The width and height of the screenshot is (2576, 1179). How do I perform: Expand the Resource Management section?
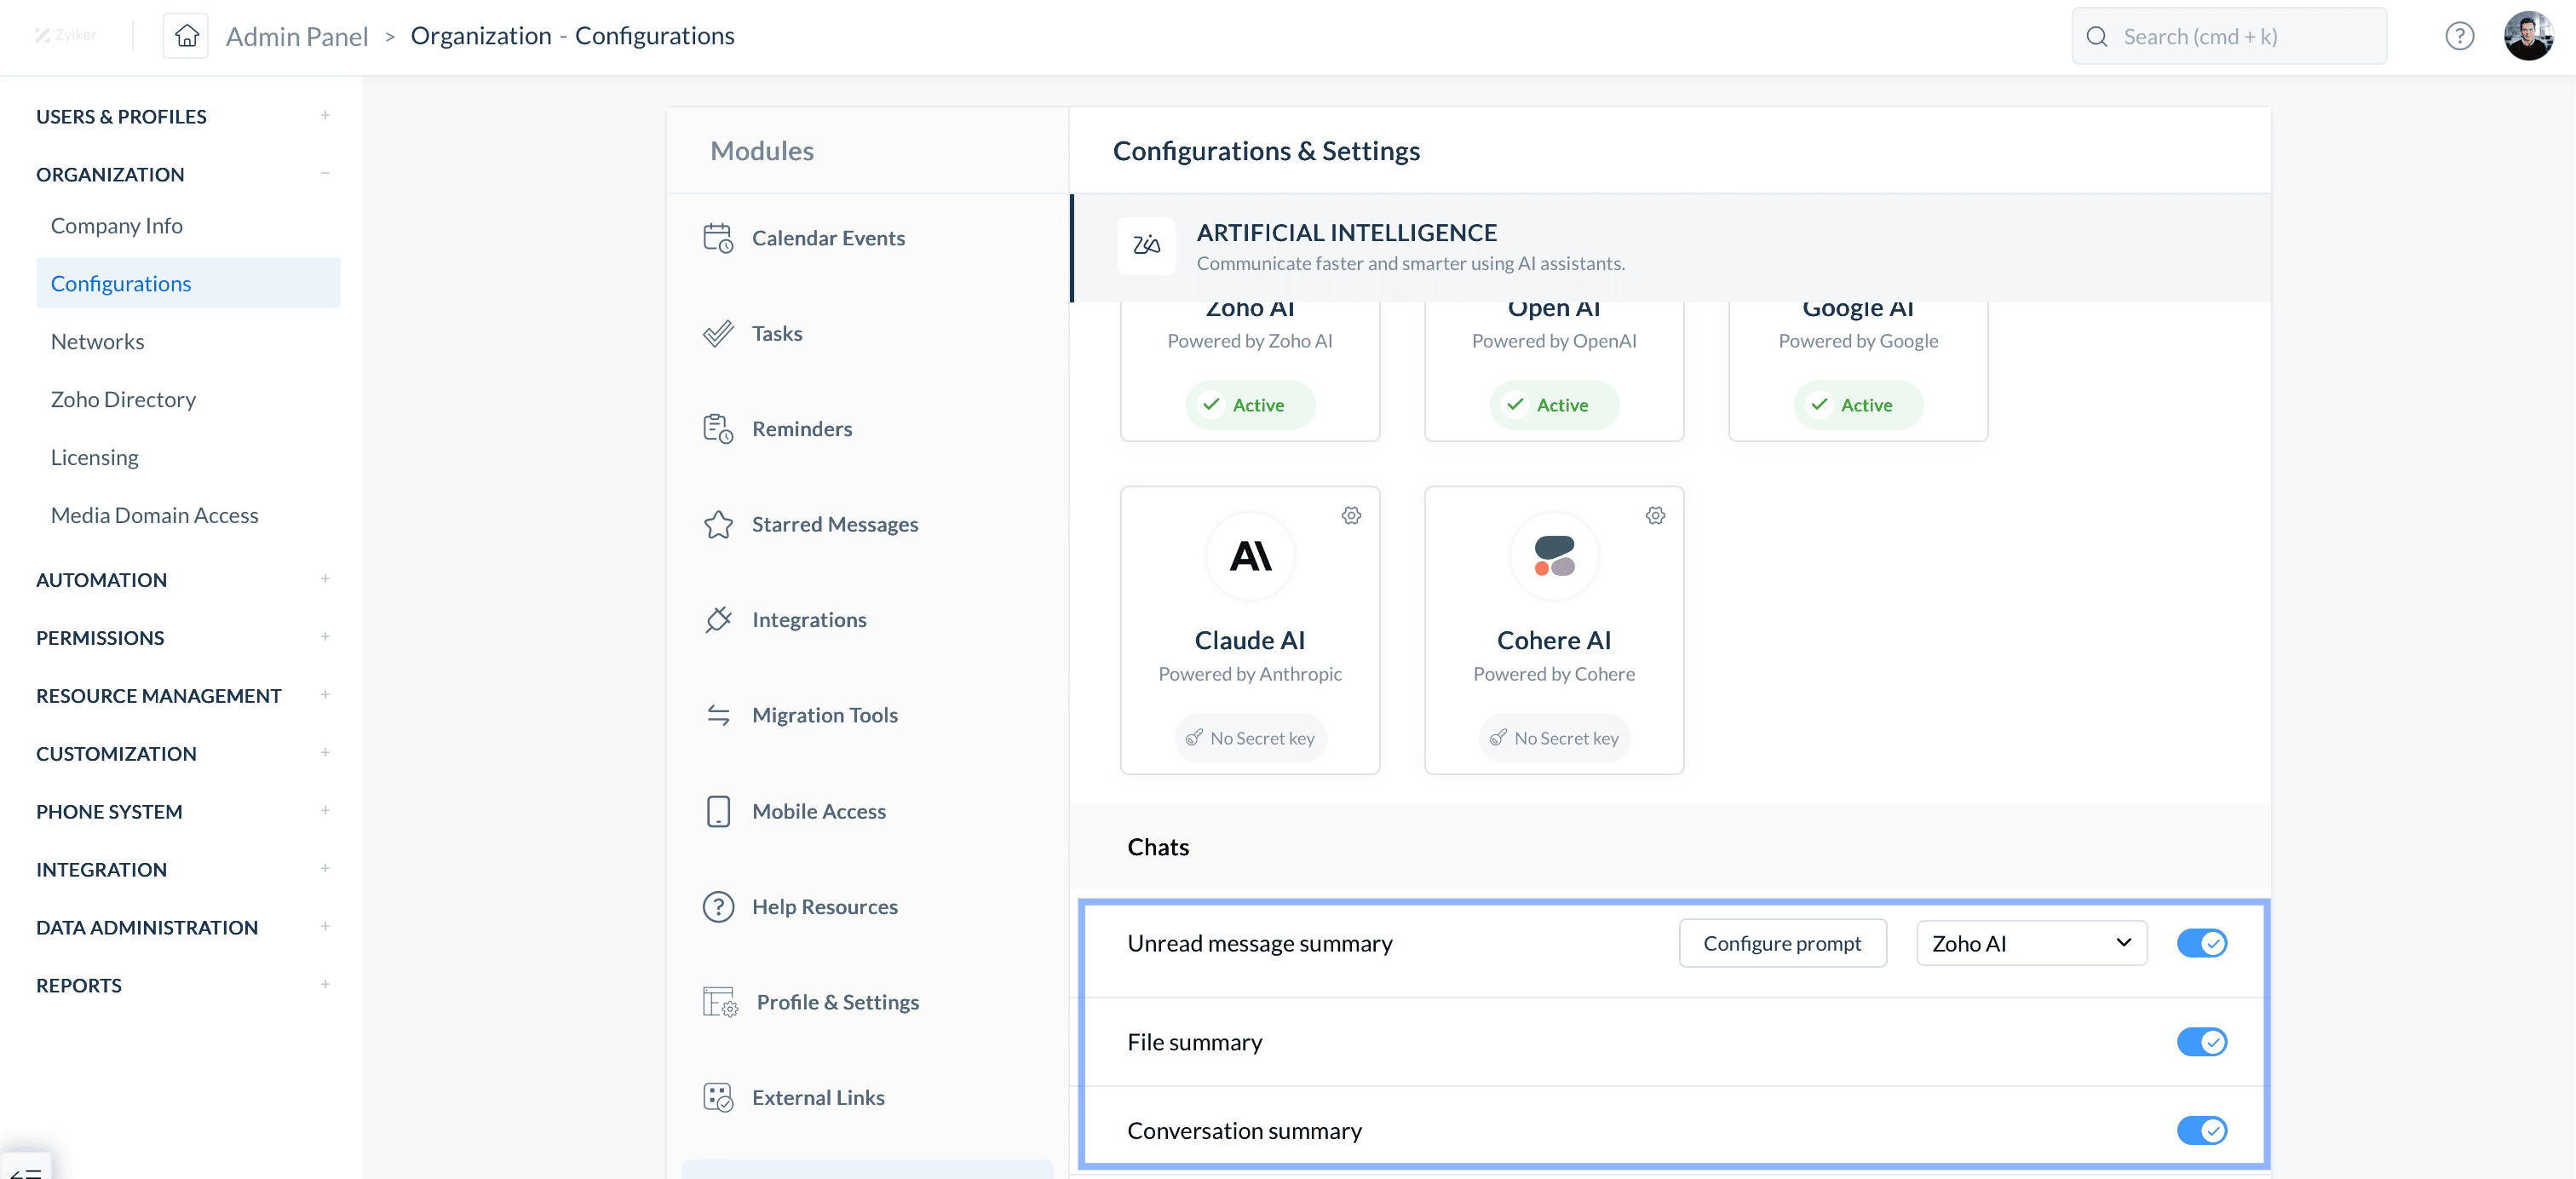click(x=325, y=695)
